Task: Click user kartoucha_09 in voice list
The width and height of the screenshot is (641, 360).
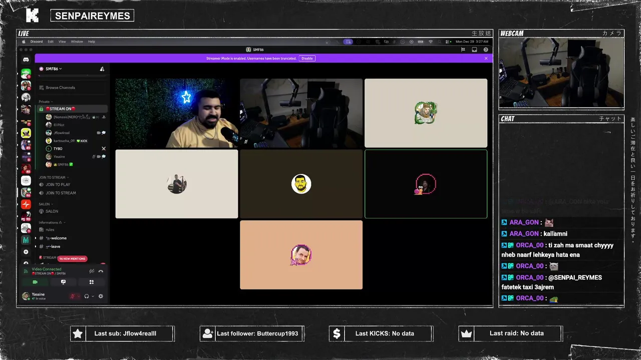Action: pyautogui.click(x=76, y=141)
